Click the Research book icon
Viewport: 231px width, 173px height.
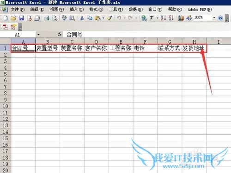(x=72, y=18)
